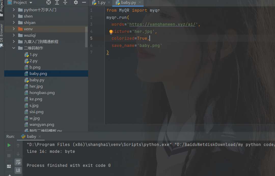Viewport: 275px width, 176px height.
Task: Select s.jpg file in tree
Action: (x=34, y=105)
